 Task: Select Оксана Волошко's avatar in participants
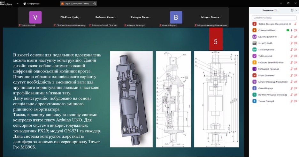click(x=254, y=24)
